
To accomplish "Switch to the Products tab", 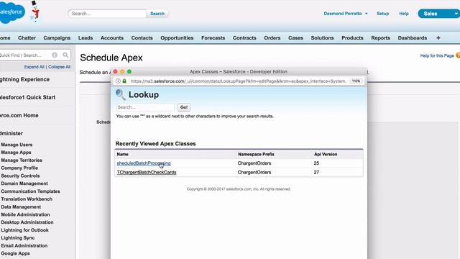I will 352,38.
